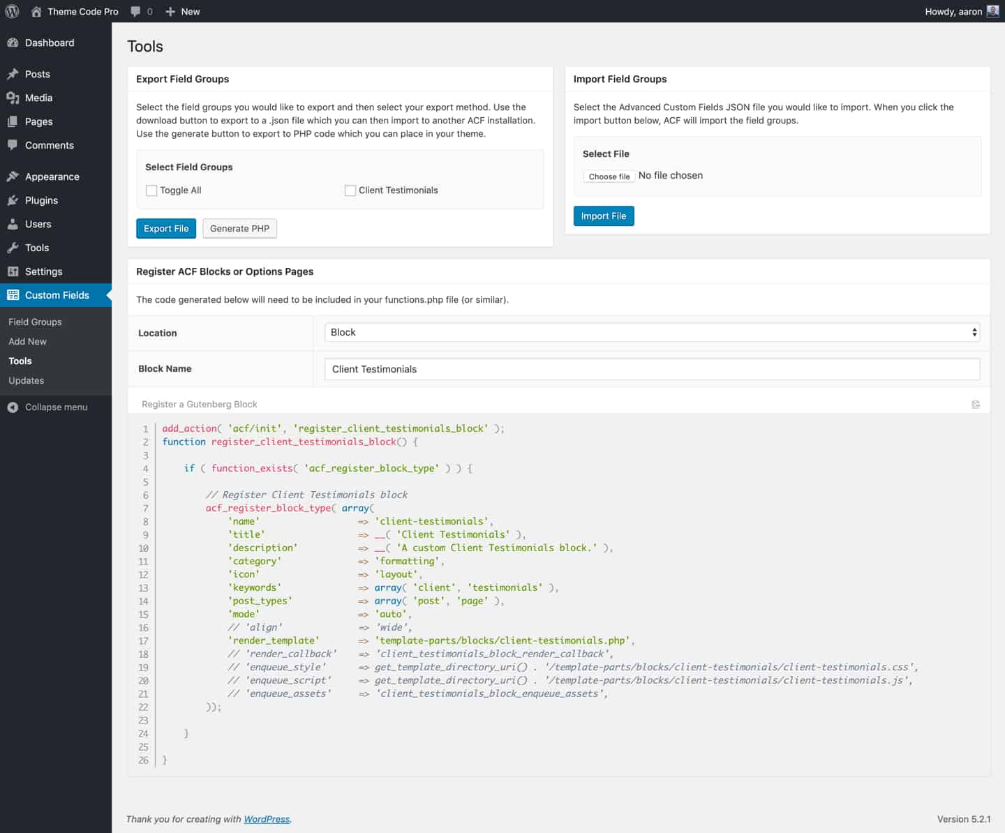
Task: Click the Plugins menu label
Action: (x=41, y=200)
